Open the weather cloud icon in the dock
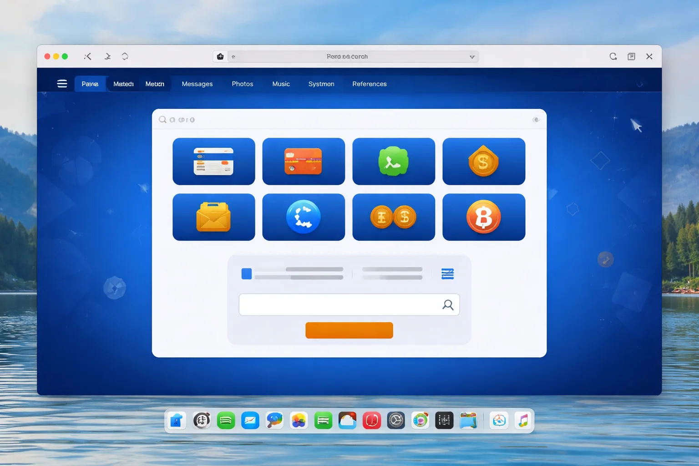 coord(347,420)
